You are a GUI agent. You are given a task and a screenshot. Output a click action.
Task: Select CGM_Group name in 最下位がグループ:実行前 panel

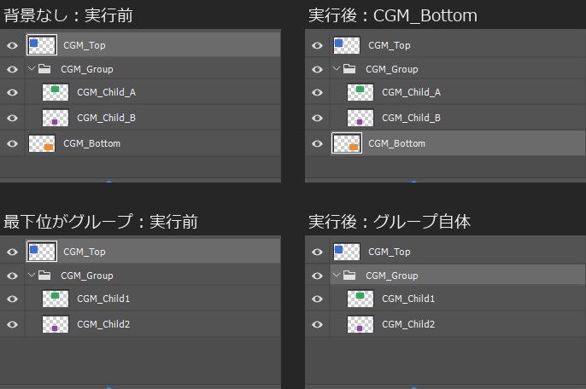[x=87, y=276]
